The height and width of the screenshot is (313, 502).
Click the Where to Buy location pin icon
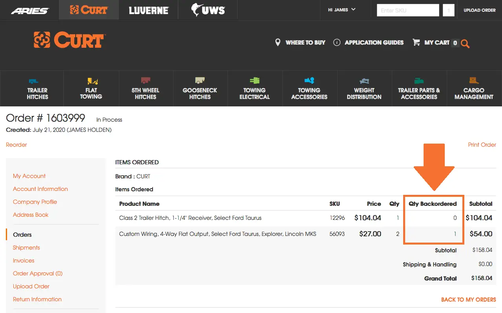[x=278, y=42]
